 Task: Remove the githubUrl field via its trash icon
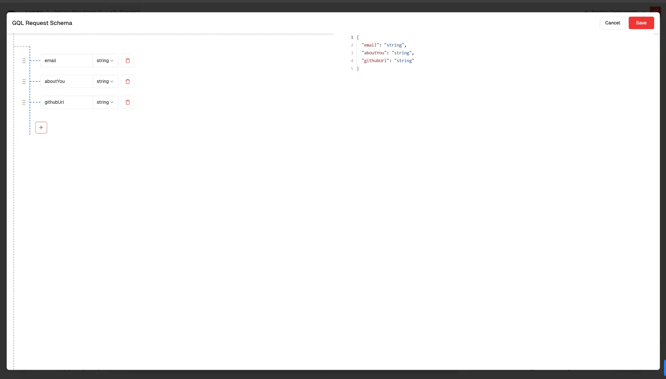128,102
